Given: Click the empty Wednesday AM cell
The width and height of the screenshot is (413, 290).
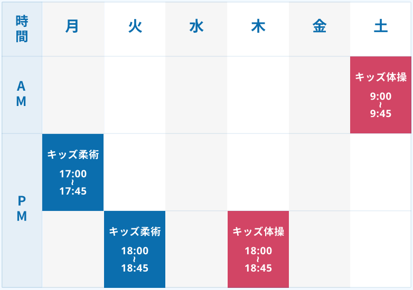Looking at the screenshot, I should pyautogui.click(x=196, y=95).
